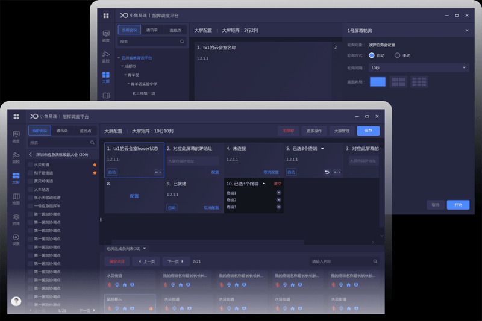Collapse the 已选3个终端 list in screen 10
This screenshot has width=482, height=321.
pyautogui.click(x=264, y=183)
